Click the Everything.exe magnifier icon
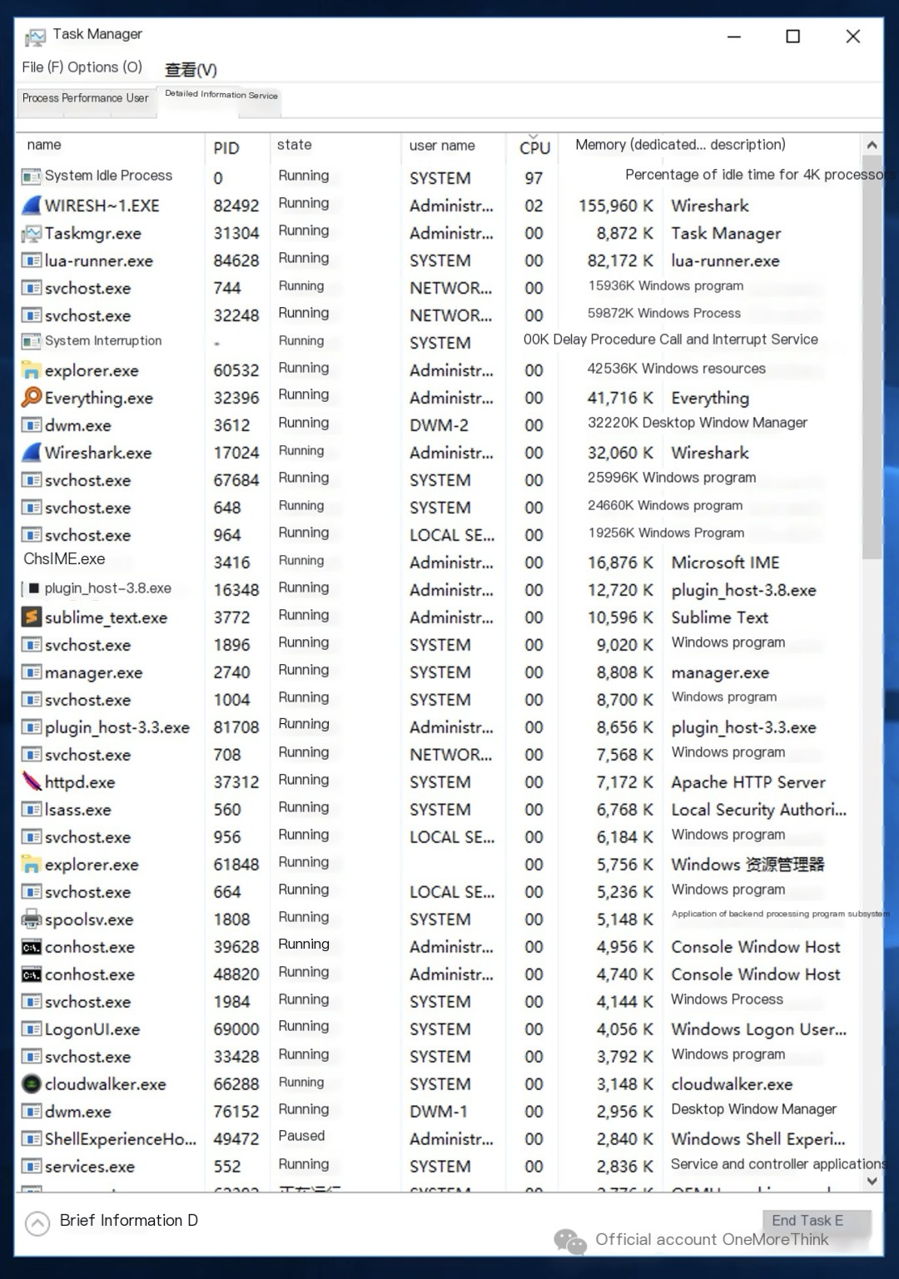Viewport: 899px width, 1279px height. click(31, 397)
